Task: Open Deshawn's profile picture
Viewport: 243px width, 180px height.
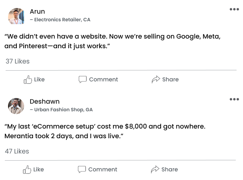Action: point(16,106)
